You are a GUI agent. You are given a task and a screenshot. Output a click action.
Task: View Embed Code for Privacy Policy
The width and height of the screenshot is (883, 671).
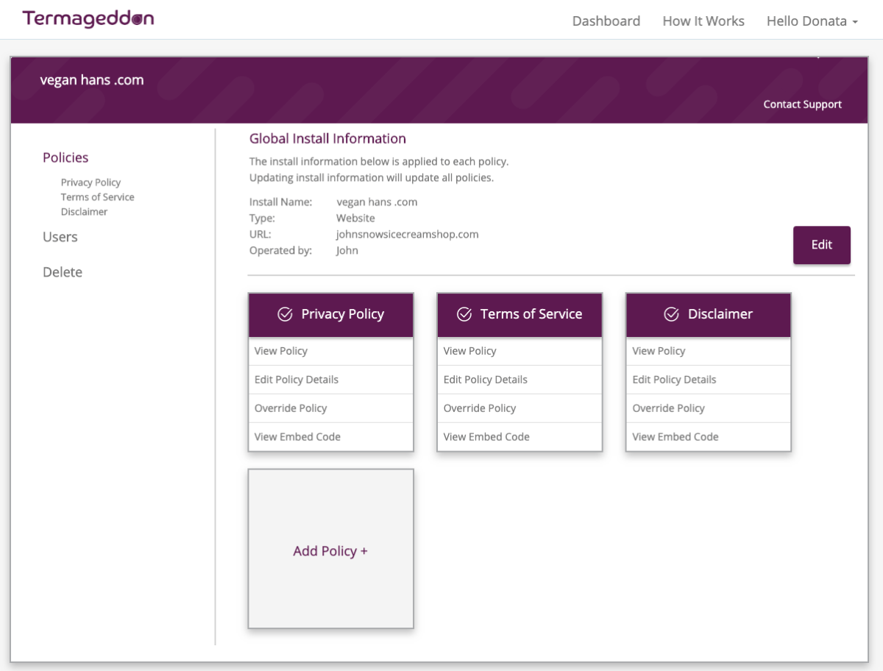[331, 437]
